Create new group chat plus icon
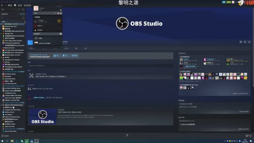 [61, 34]
